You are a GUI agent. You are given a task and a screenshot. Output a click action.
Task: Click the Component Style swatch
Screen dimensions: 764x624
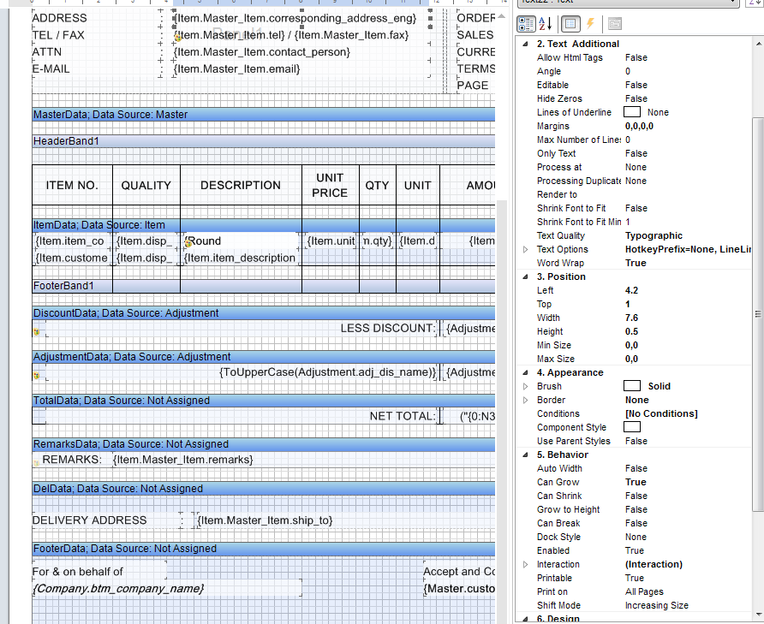pos(632,427)
